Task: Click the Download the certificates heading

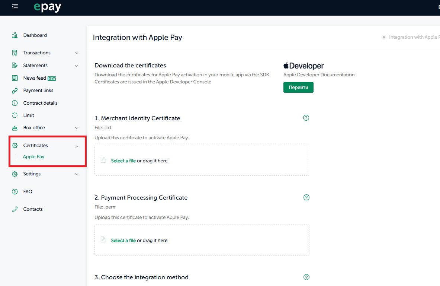Action: pos(130,65)
